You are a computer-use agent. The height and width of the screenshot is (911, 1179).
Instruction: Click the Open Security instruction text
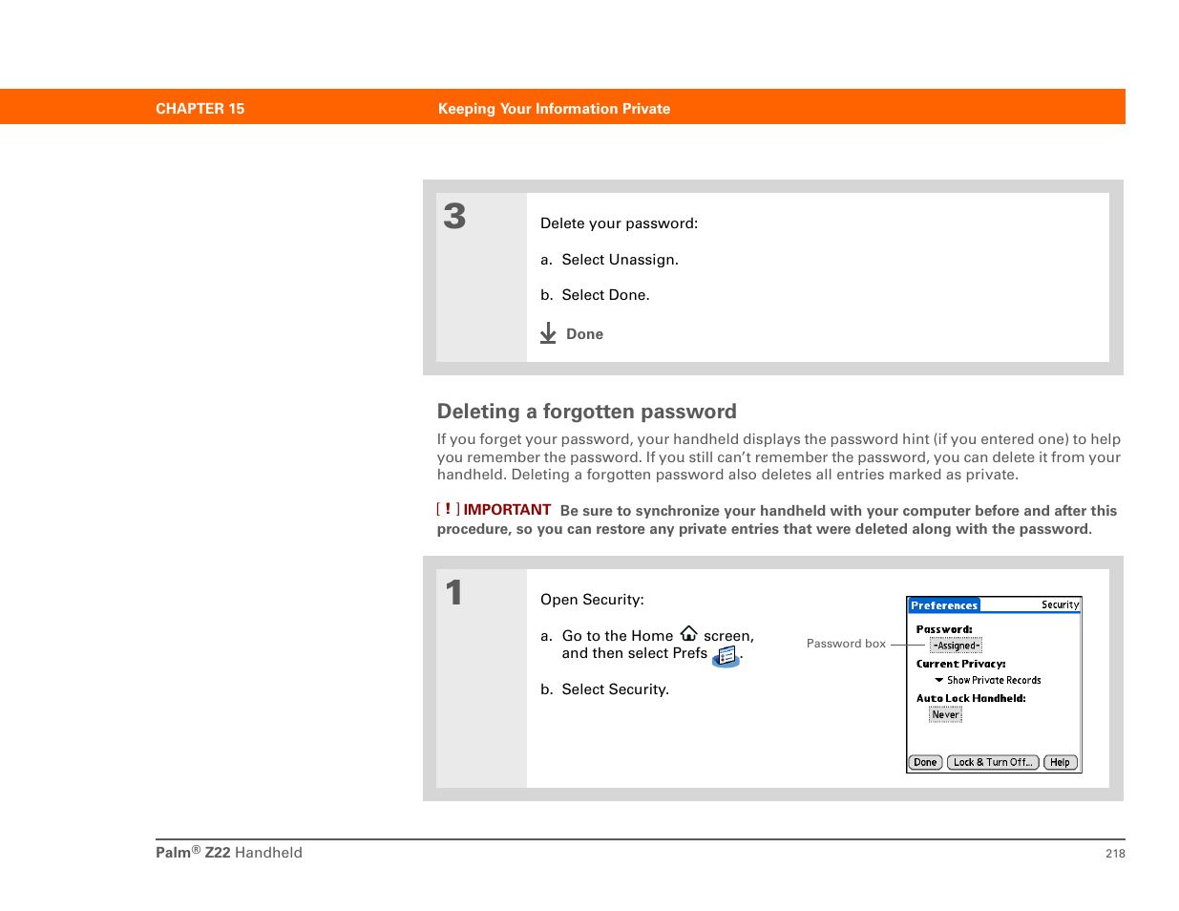click(592, 600)
